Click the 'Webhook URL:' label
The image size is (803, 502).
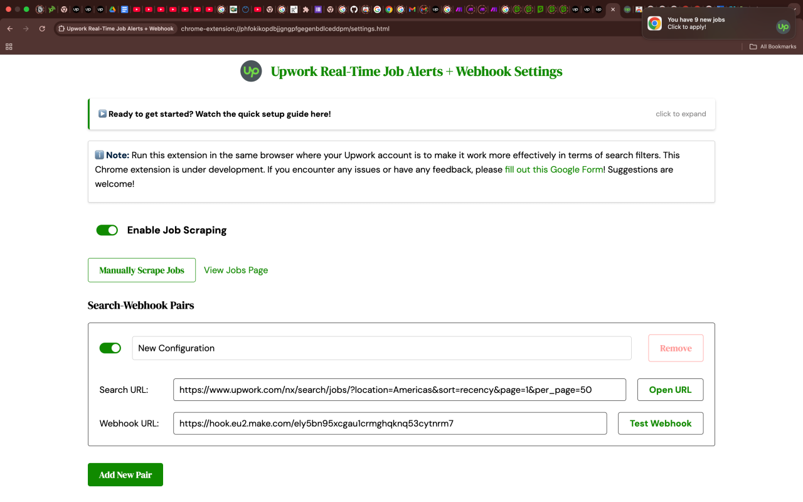click(x=129, y=424)
